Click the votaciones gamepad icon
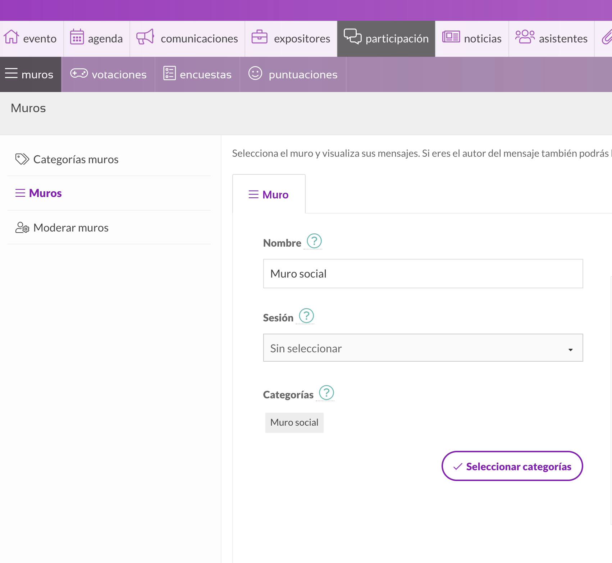 (79, 73)
